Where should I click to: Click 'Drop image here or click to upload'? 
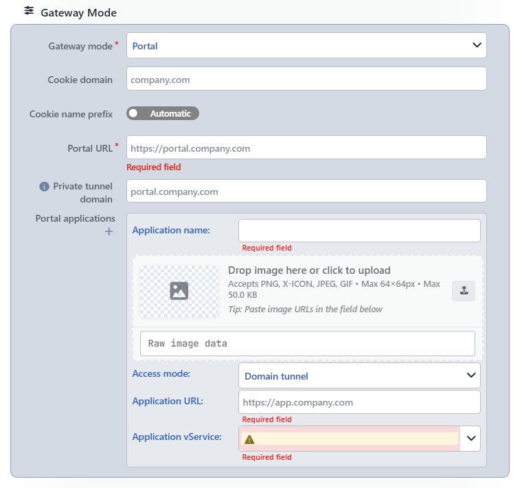[309, 270]
